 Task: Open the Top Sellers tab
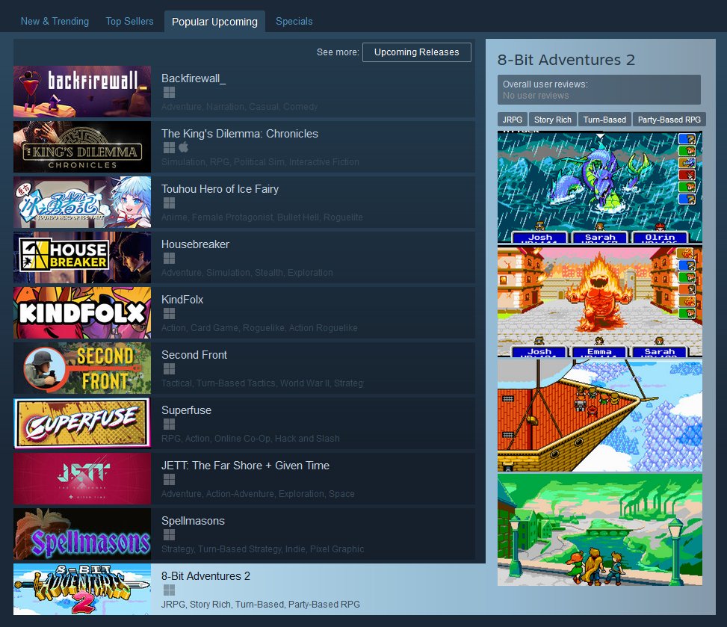pos(129,22)
